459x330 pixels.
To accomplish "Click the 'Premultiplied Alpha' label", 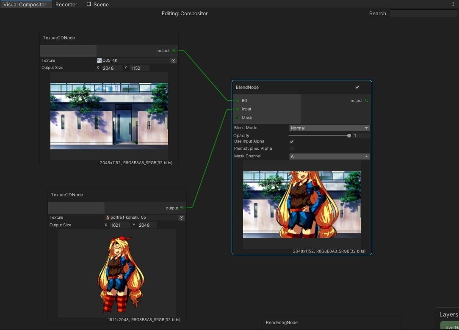I will tap(253, 148).
